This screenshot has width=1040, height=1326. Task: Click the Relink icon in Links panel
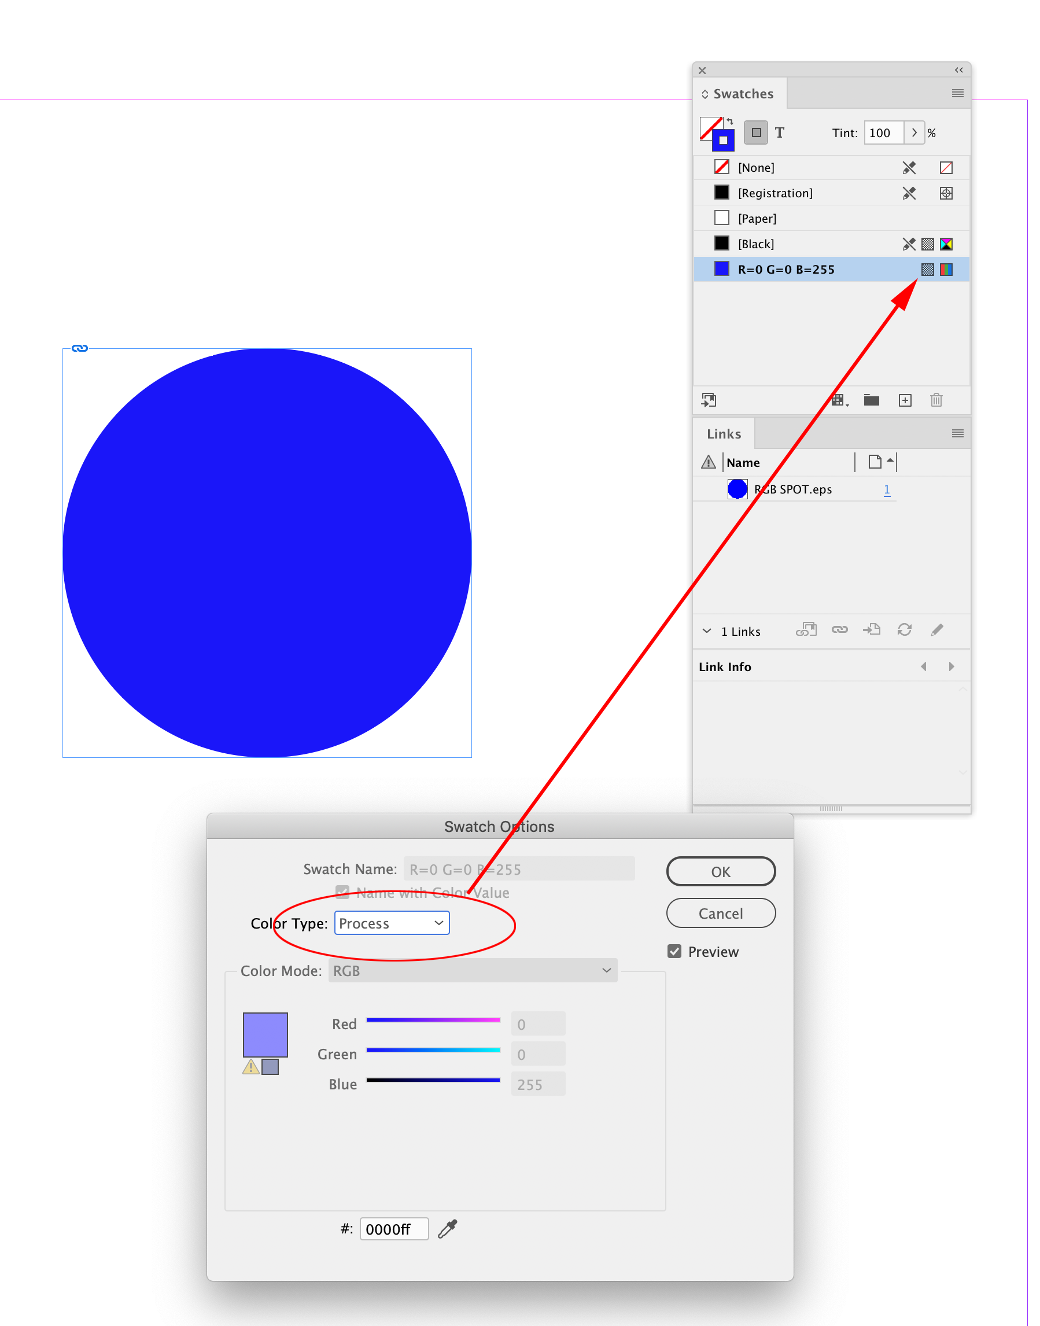[807, 630]
